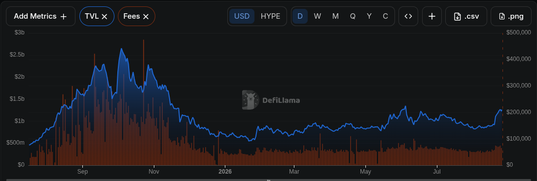Click the 2026 x-axis label
This screenshot has width=537, height=181.
[225, 172]
